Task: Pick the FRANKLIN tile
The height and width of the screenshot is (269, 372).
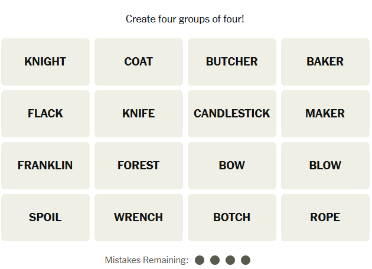Action: click(x=45, y=166)
